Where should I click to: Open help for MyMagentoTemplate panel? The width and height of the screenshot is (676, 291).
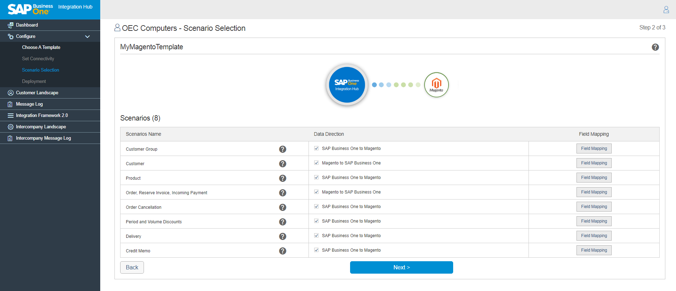click(655, 47)
